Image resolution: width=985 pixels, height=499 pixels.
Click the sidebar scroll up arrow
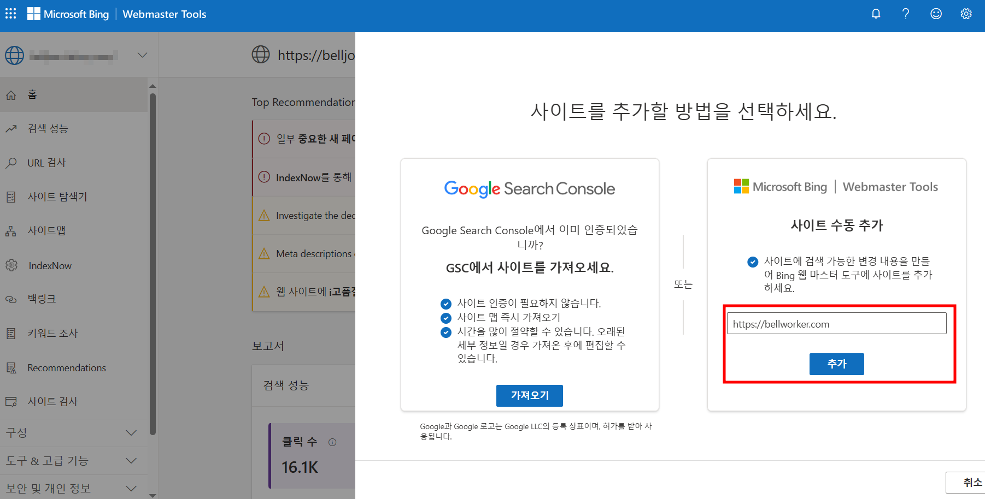153,86
